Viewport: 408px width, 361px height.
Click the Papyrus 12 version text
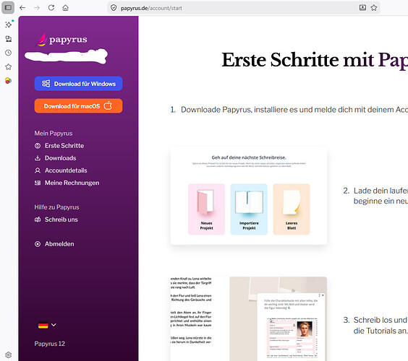50,344
